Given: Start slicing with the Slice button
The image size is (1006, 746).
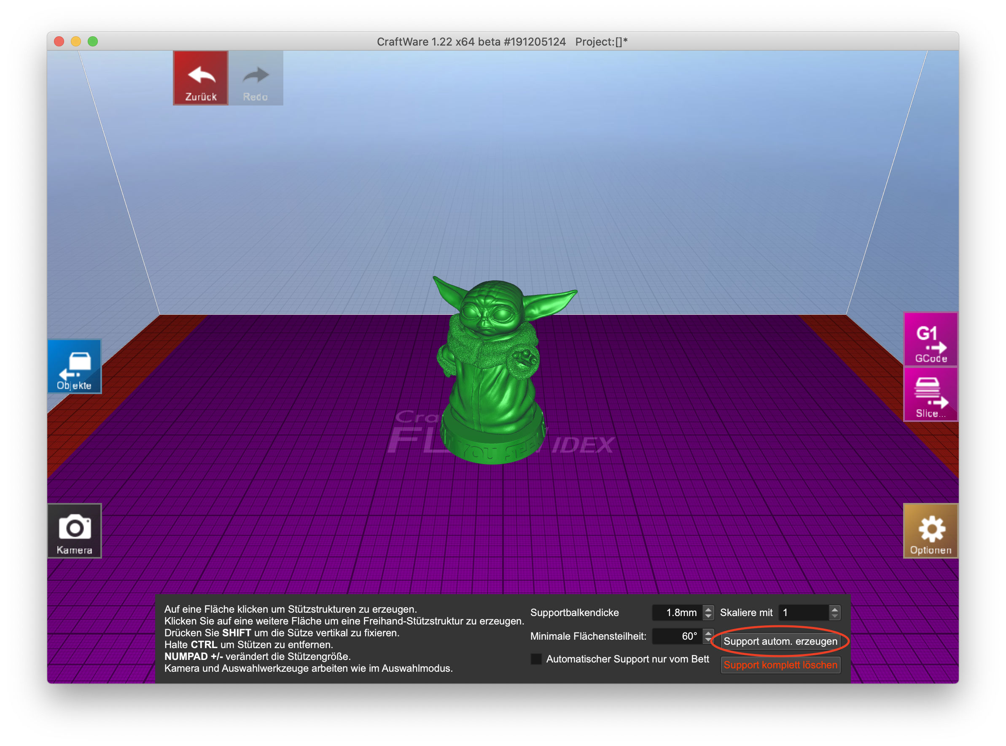Looking at the screenshot, I should (931, 394).
